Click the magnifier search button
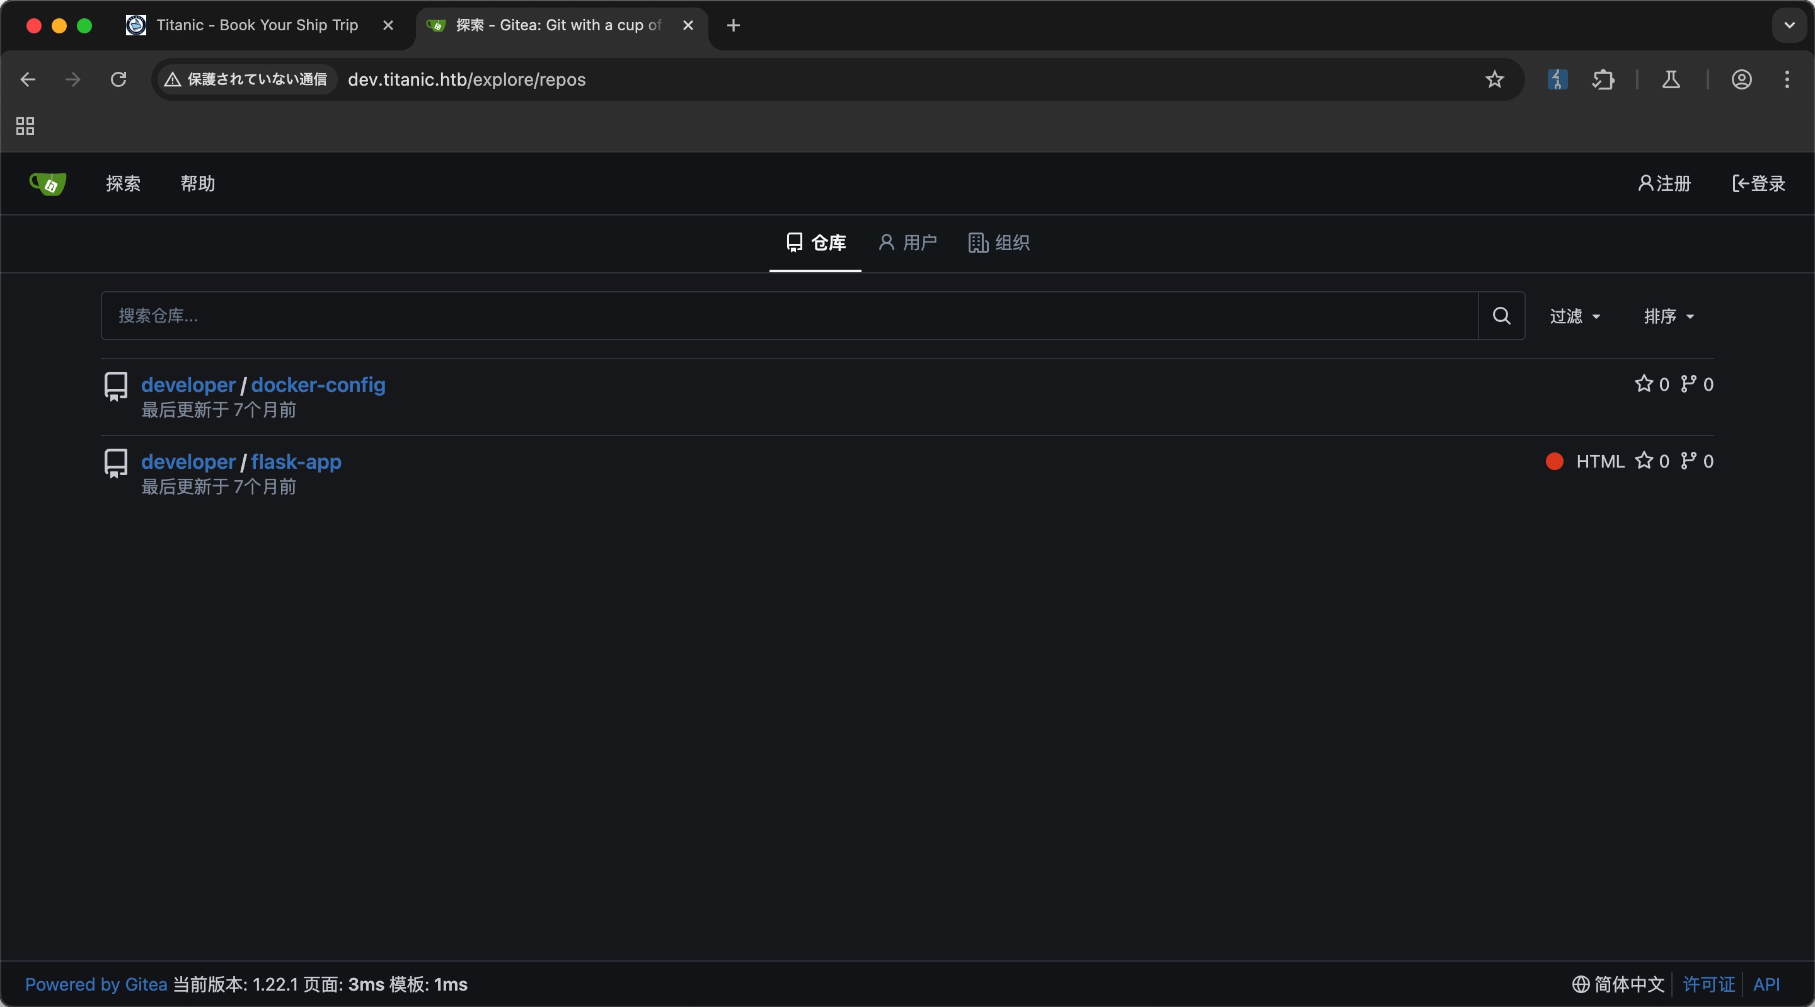This screenshot has width=1815, height=1007. [x=1501, y=316]
